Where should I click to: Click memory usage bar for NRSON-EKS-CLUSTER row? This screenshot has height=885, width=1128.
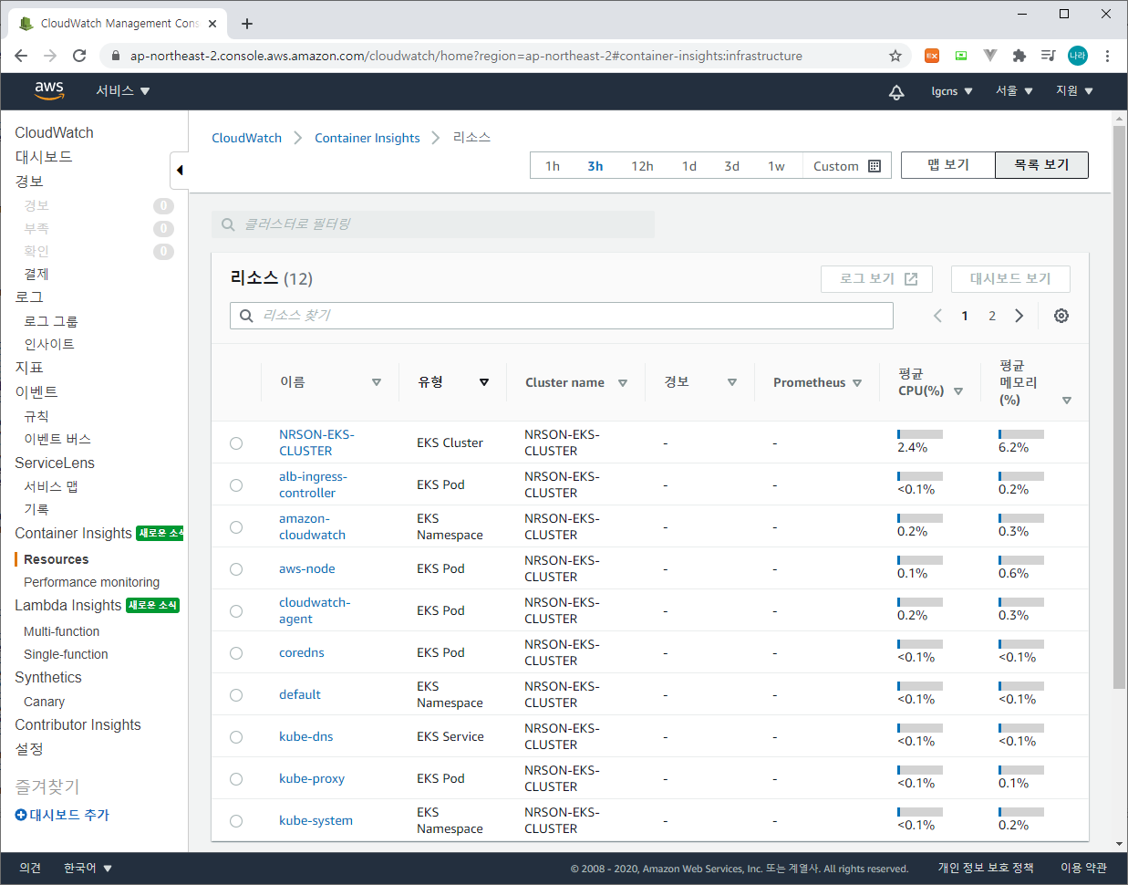[1021, 434]
